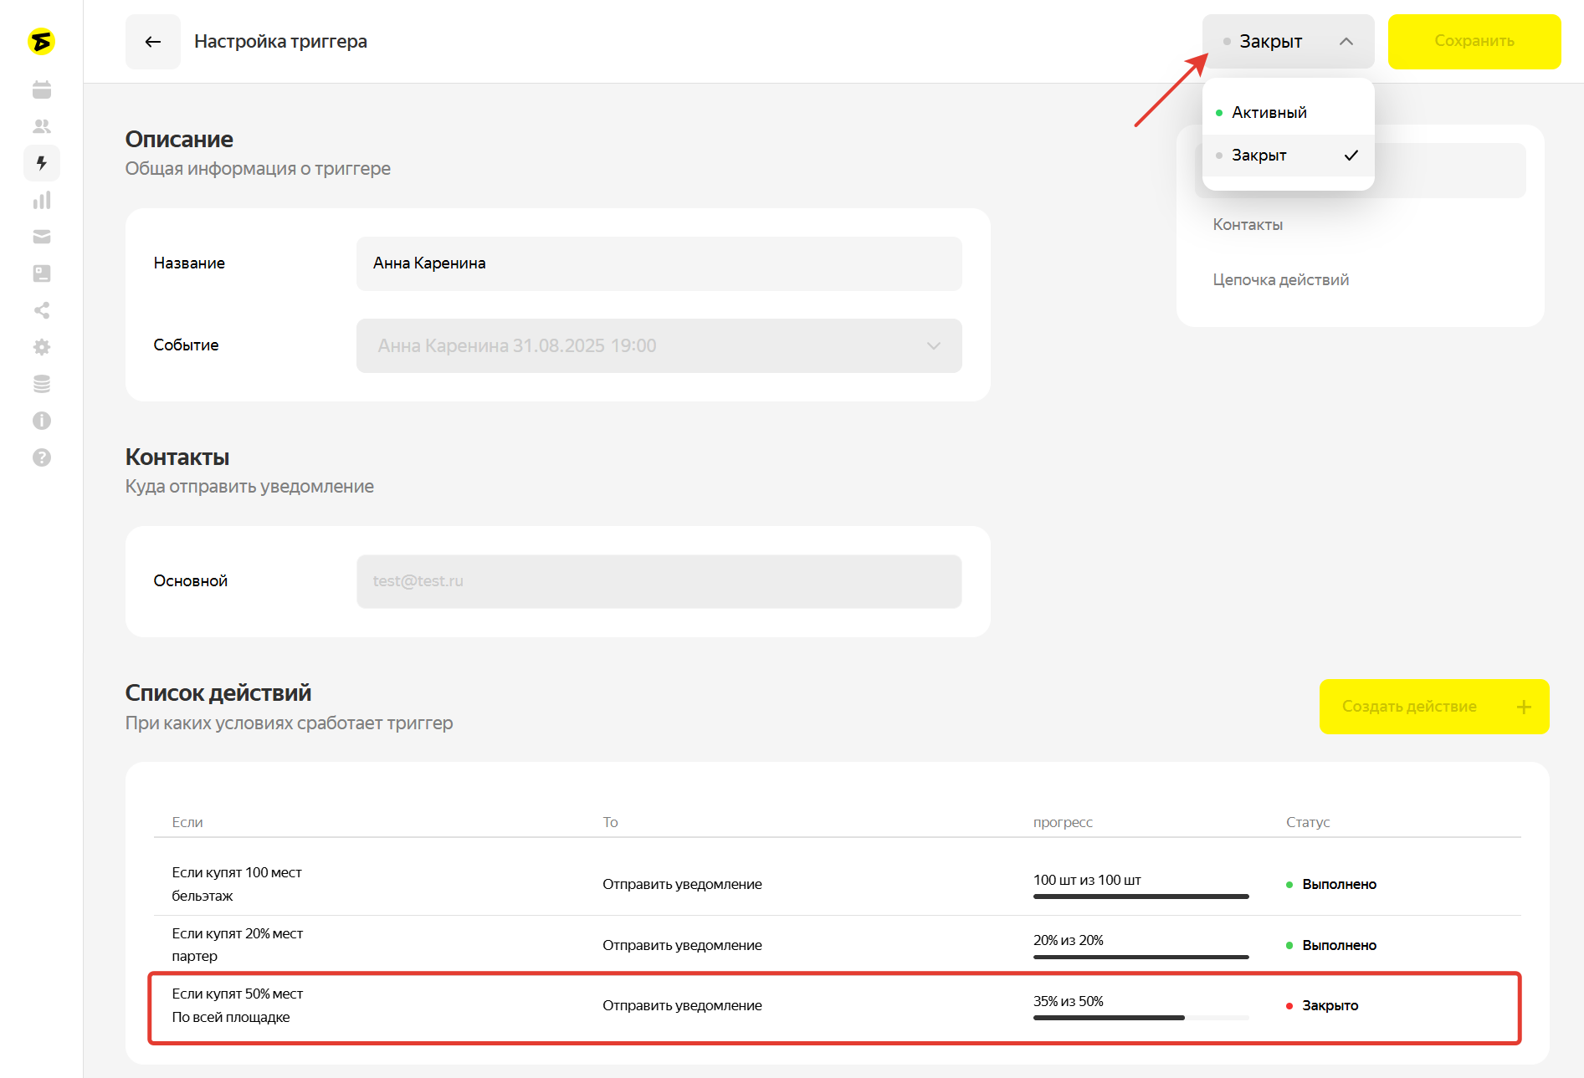The width and height of the screenshot is (1584, 1078).
Task: Click the share icon in sidebar
Action: coord(42,310)
